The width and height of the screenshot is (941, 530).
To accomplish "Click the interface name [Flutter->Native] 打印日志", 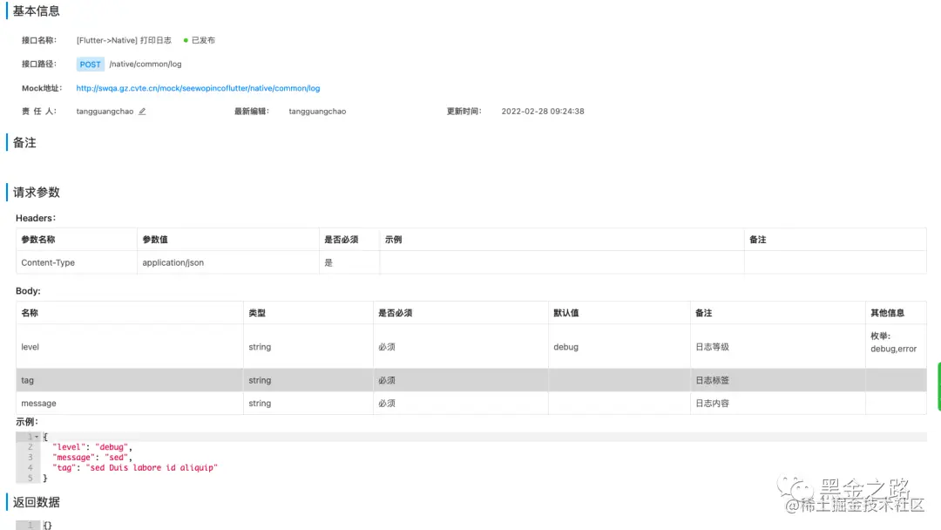I will pyautogui.click(x=124, y=40).
